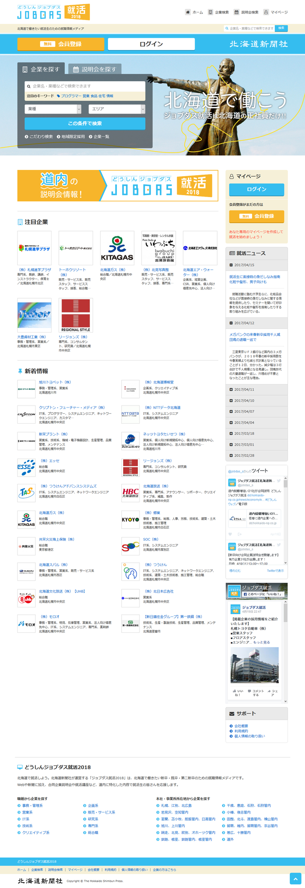Click the hero keyword search input

click(x=85, y=86)
